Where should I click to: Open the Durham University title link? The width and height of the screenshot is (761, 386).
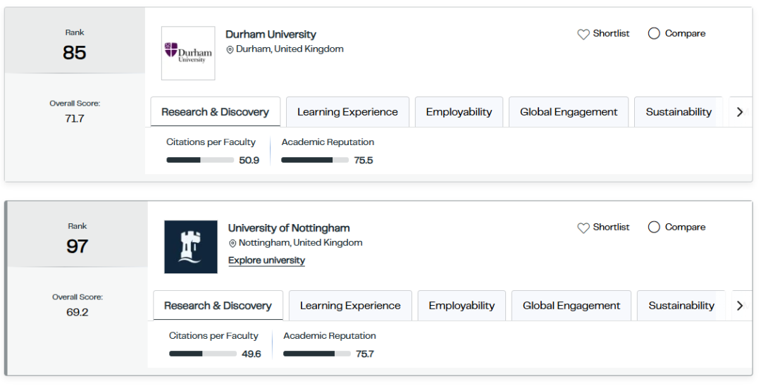271,35
